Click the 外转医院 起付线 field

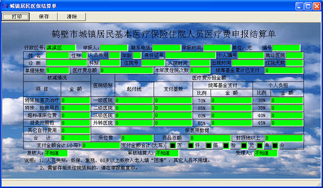coord(134,123)
